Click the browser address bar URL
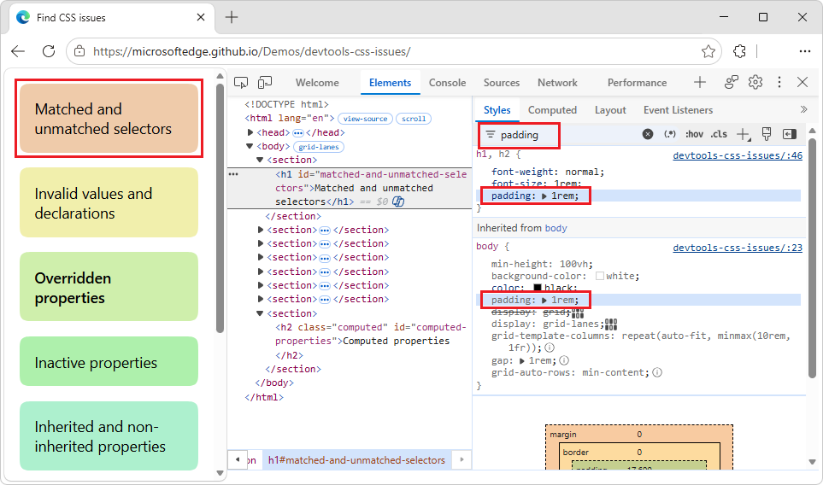Screen dimensions: 823x485 (x=252, y=51)
